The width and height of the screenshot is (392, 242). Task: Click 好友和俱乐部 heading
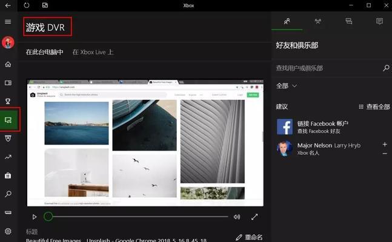click(x=297, y=45)
